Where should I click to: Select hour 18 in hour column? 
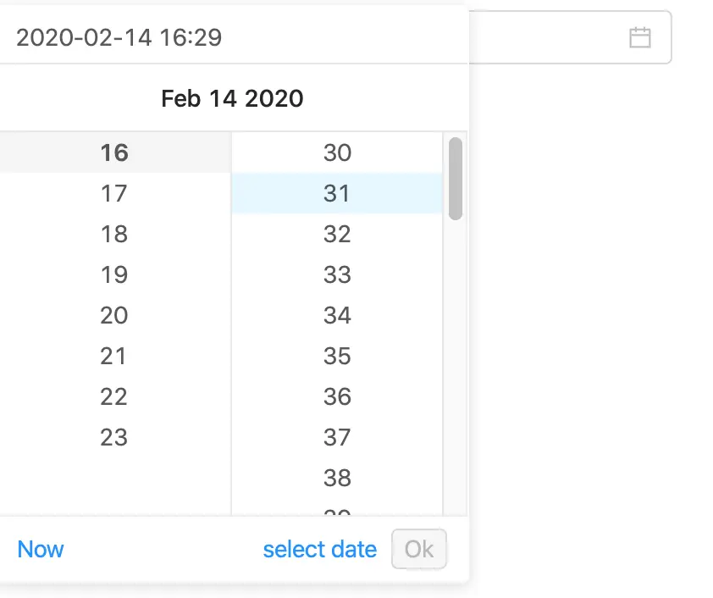tap(113, 234)
